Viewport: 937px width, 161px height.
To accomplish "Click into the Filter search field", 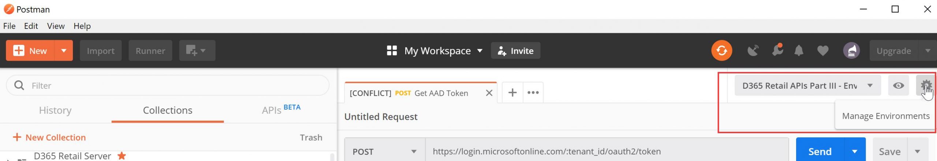I will click(168, 85).
